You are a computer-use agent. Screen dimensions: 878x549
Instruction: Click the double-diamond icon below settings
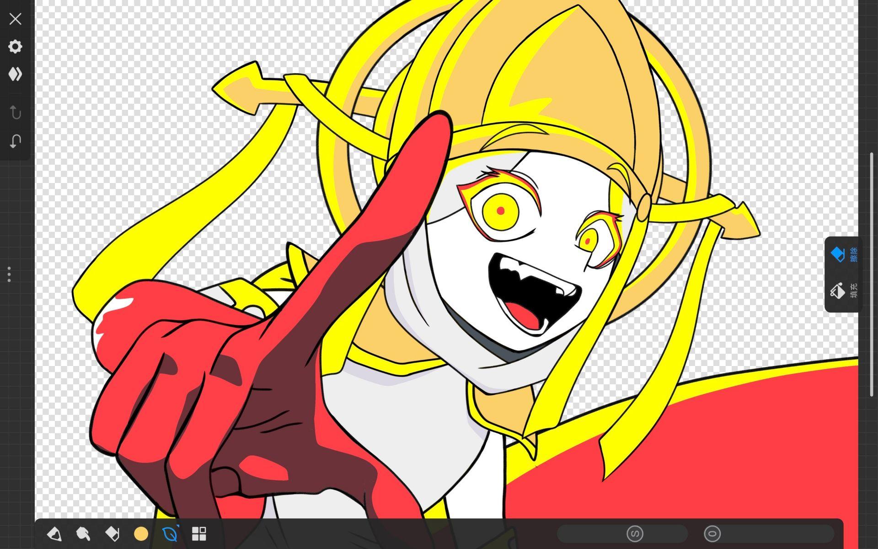15,74
